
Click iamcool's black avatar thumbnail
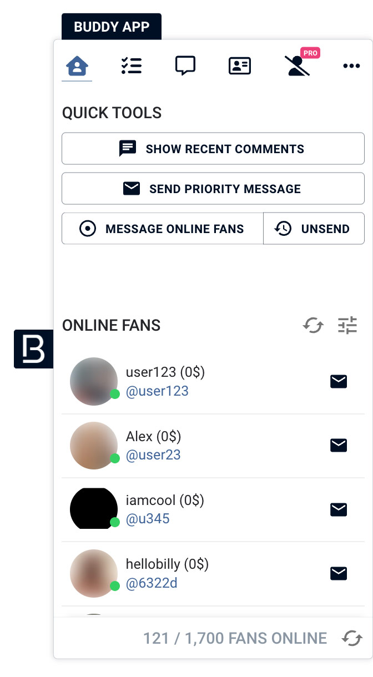point(94,509)
